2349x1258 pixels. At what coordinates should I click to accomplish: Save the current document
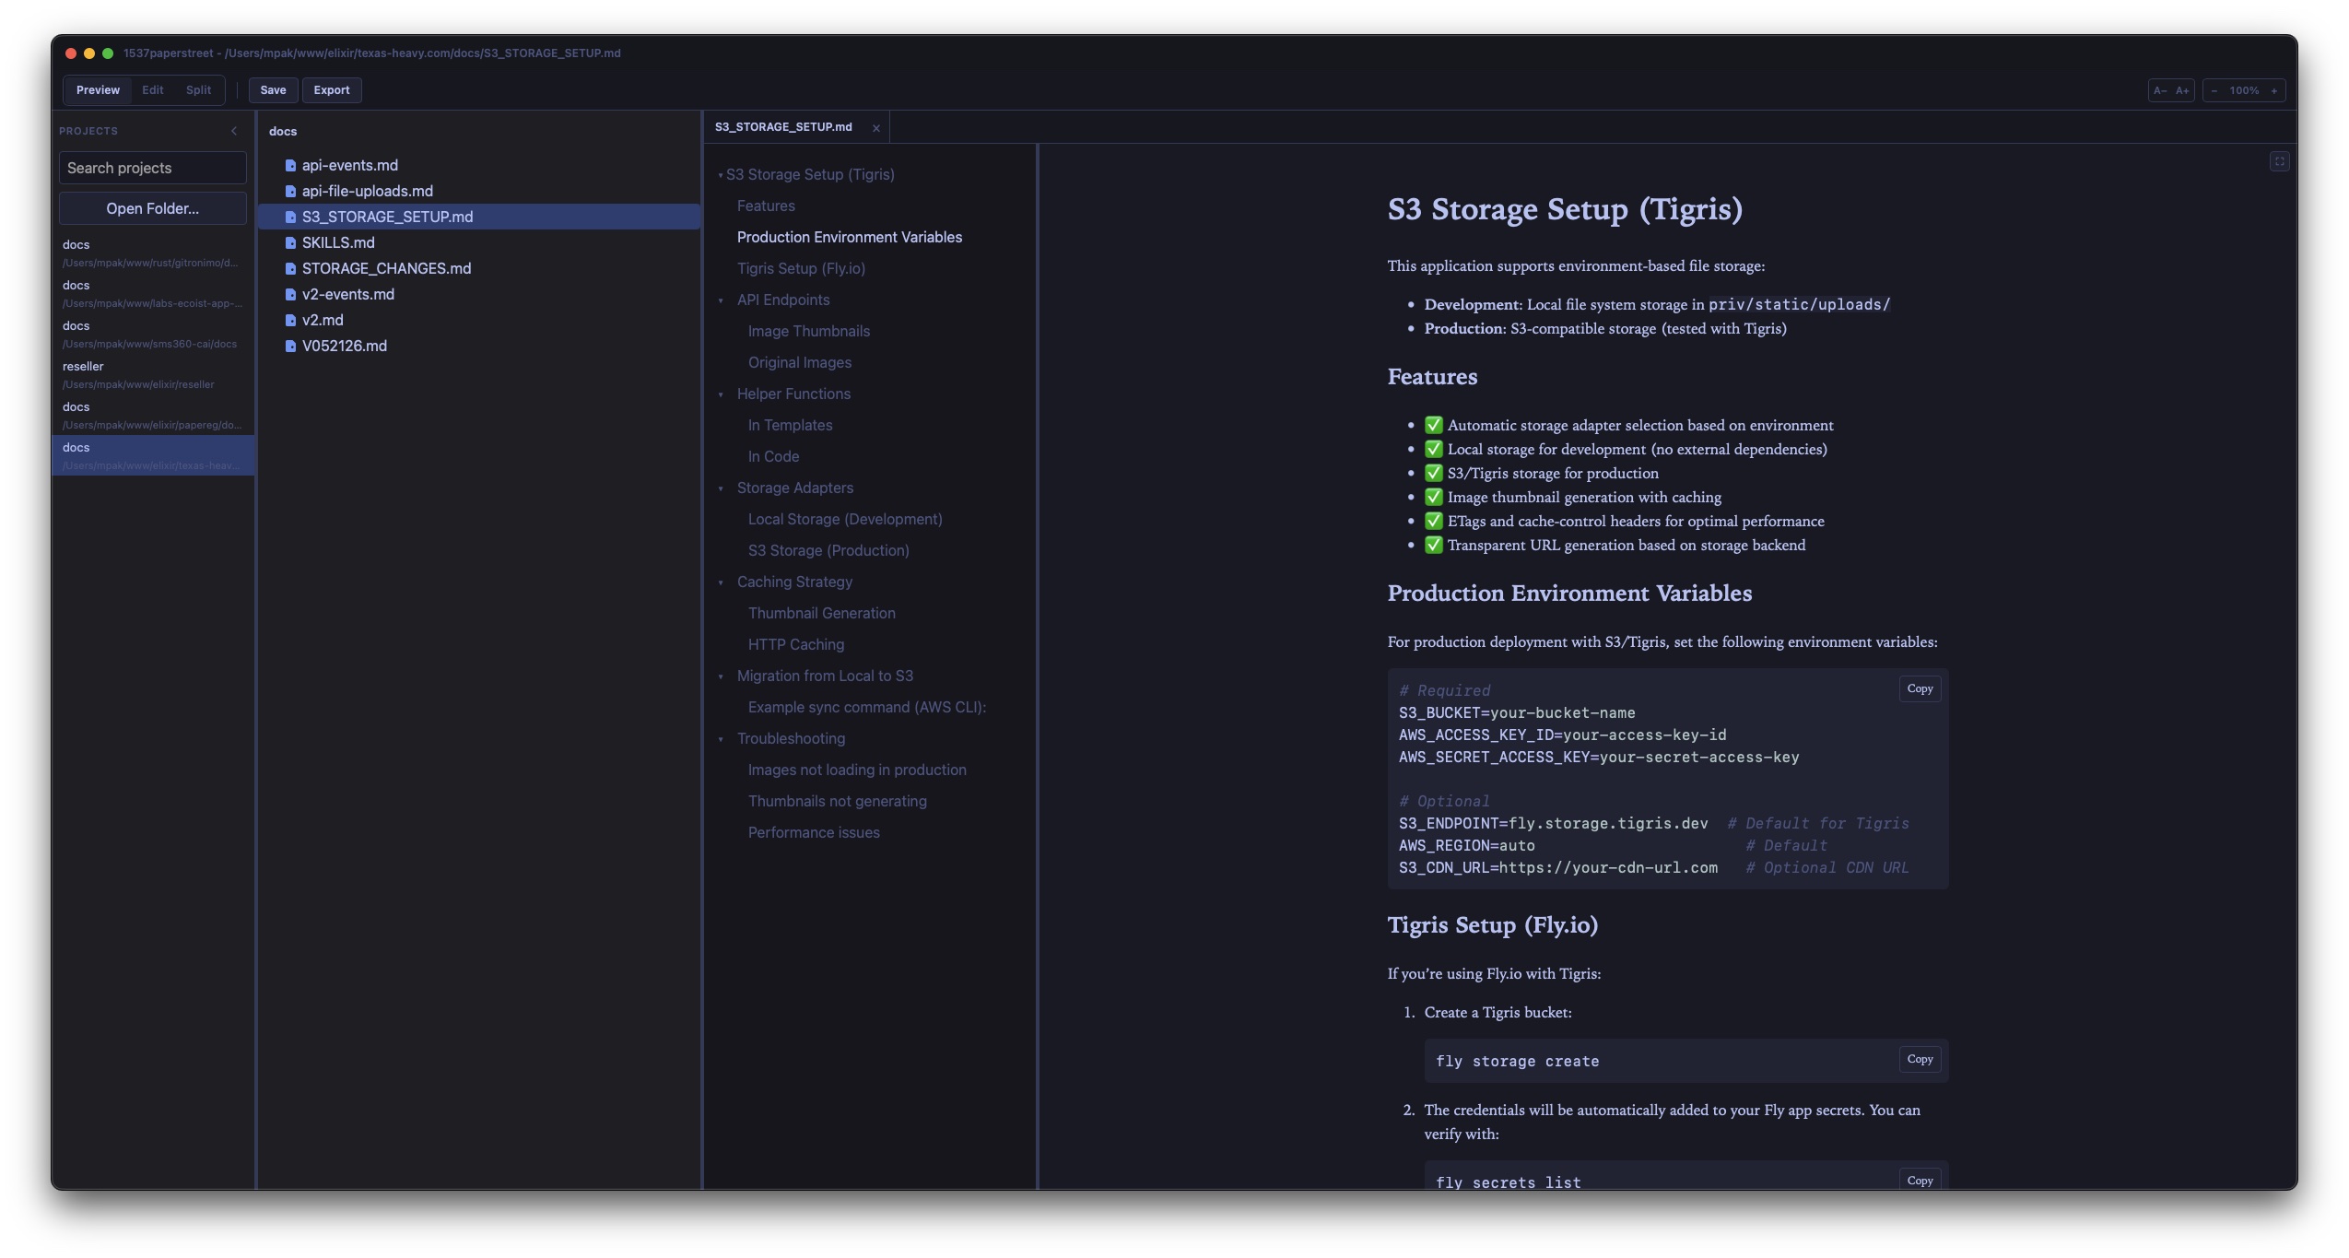(x=273, y=90)
